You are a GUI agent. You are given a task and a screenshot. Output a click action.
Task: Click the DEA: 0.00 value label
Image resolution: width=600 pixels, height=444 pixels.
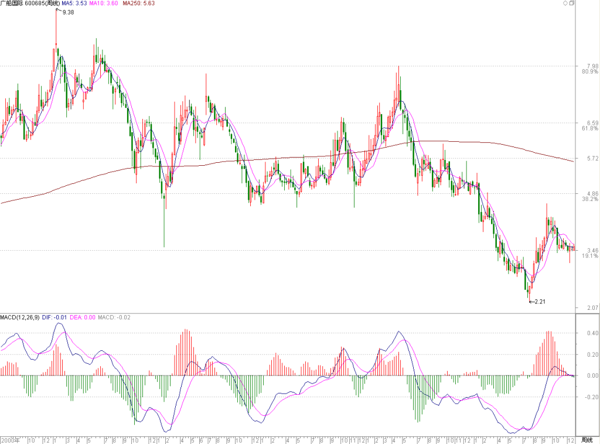click(83, 317)
